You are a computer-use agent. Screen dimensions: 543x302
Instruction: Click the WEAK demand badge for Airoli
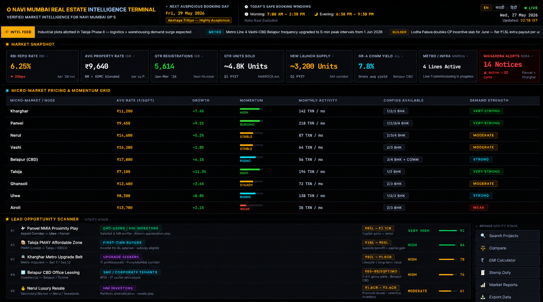coord(479,208)
